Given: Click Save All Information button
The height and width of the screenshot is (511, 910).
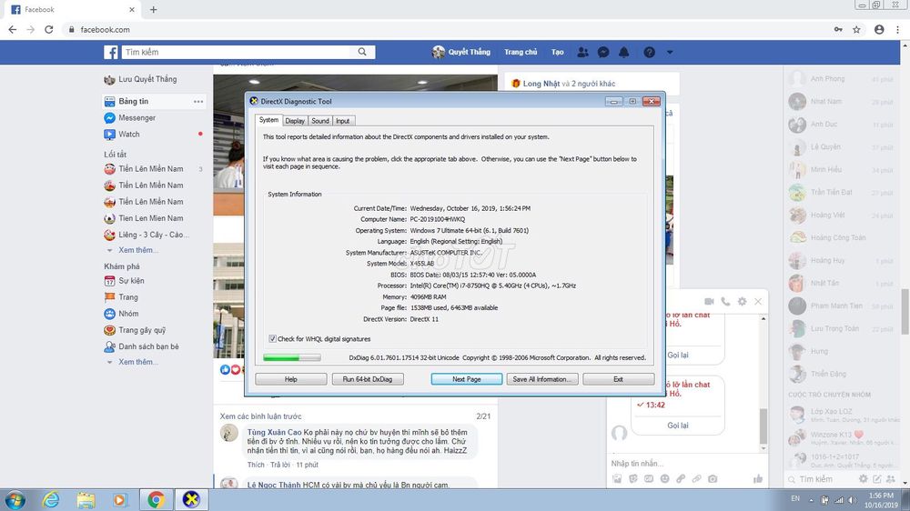Looking at the screenshot, I should coord(542,379).
